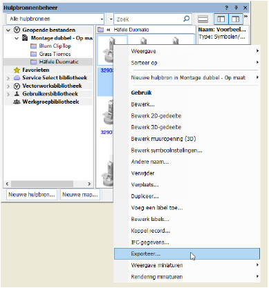Select Dupliceer... menu entry
The height and width of the screenshot is (288, 269).
click(x=187, y=196)
